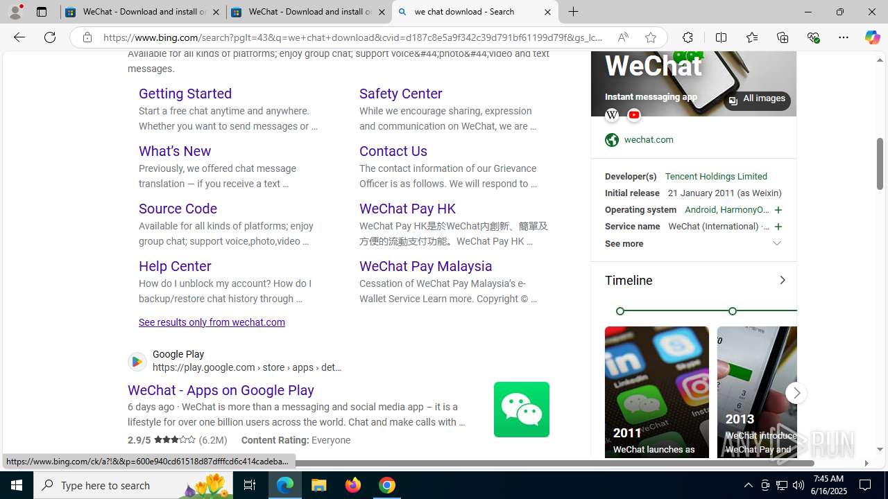View All images of WeChat

click(757, 99)
